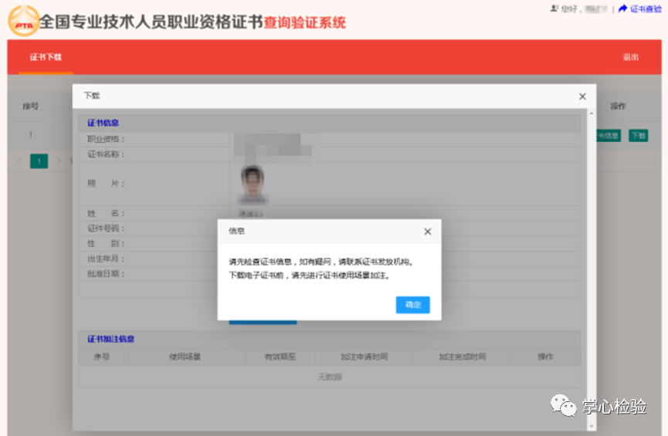
Task: Click the scrollbar down arrow in the dialog
Action: click(592, 426)
